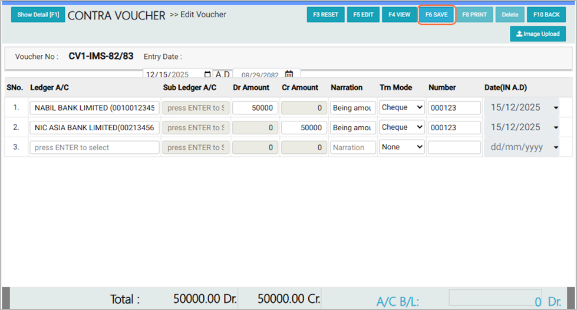
Task: Click the Dr Amount field showing 50000
Action: pyautogui.click(x=255, y=108)
